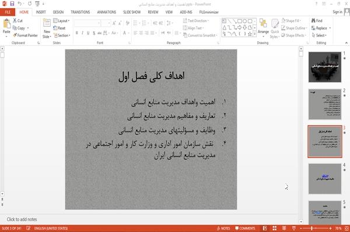Start slideshow from beginning icon in quick access toolbar
Screen dimensions: 350x232
point(37,3)
